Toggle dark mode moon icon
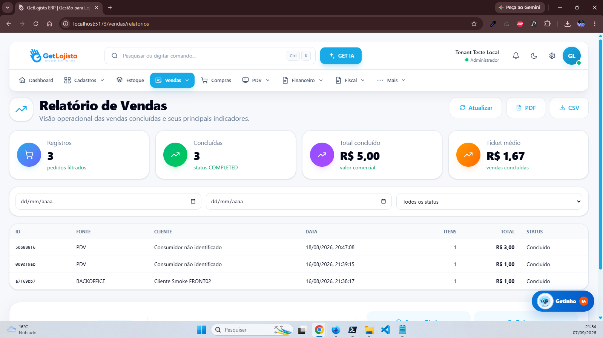 tap(534, 56)
